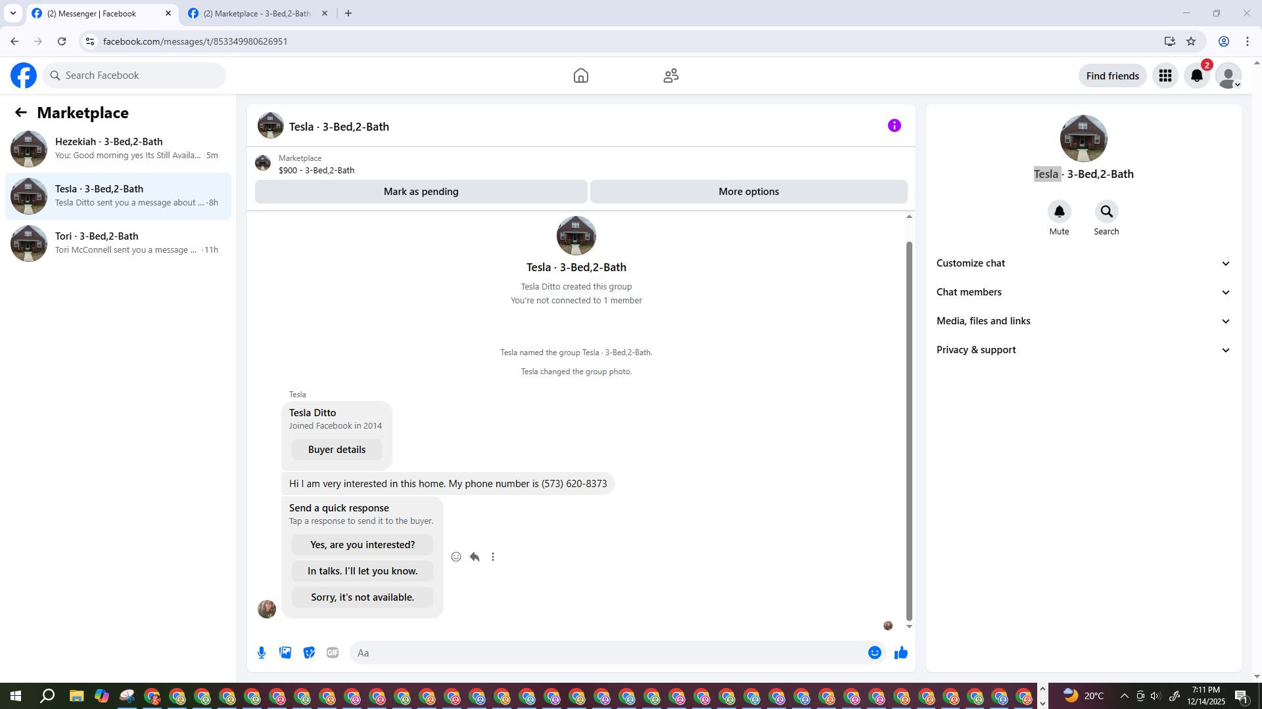Open the notifications bell in the header

1196,76
